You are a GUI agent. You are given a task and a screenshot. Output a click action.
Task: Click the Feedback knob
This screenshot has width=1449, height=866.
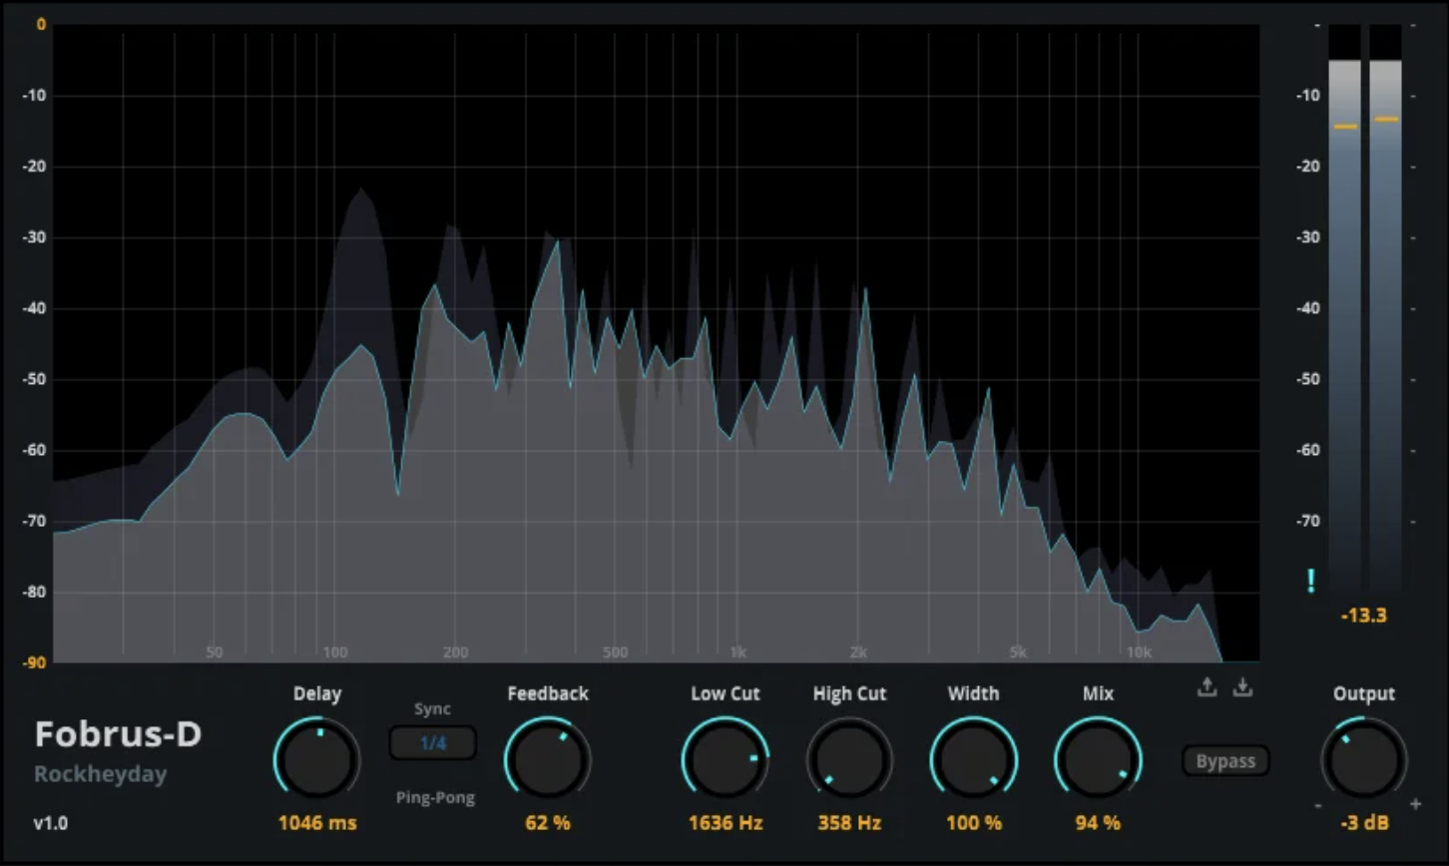tap(548, 760)
